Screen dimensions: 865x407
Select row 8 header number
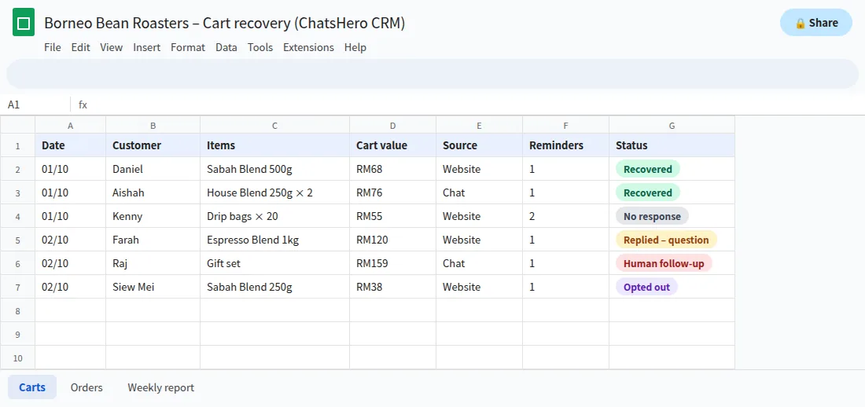tap(17, 310)
